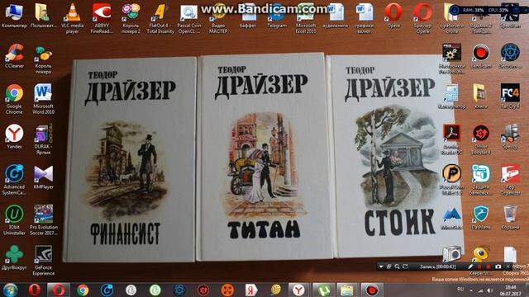Open the Windows Start menu
Viewport: 529px width, 297px height.
(10, 290)
